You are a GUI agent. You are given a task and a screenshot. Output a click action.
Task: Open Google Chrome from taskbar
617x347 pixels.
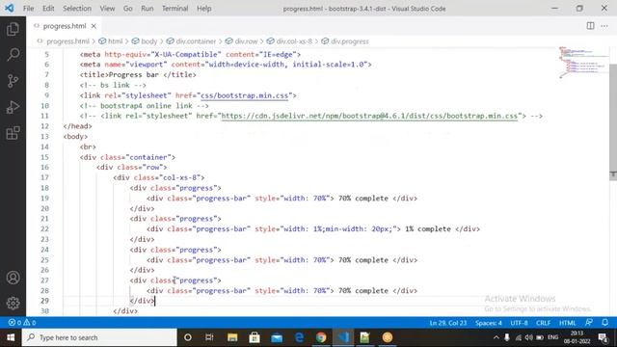point(321,337)
